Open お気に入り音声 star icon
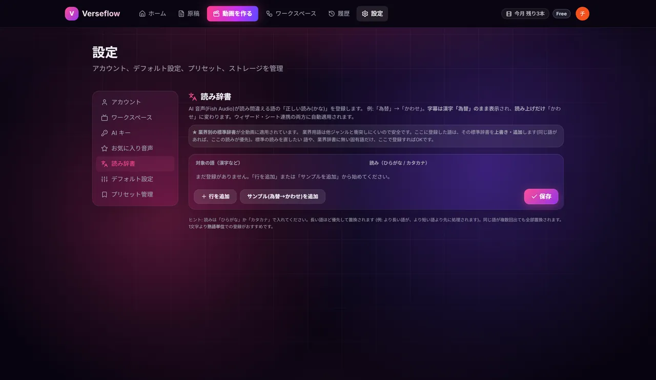656x380 pixels. click(105, 148)
